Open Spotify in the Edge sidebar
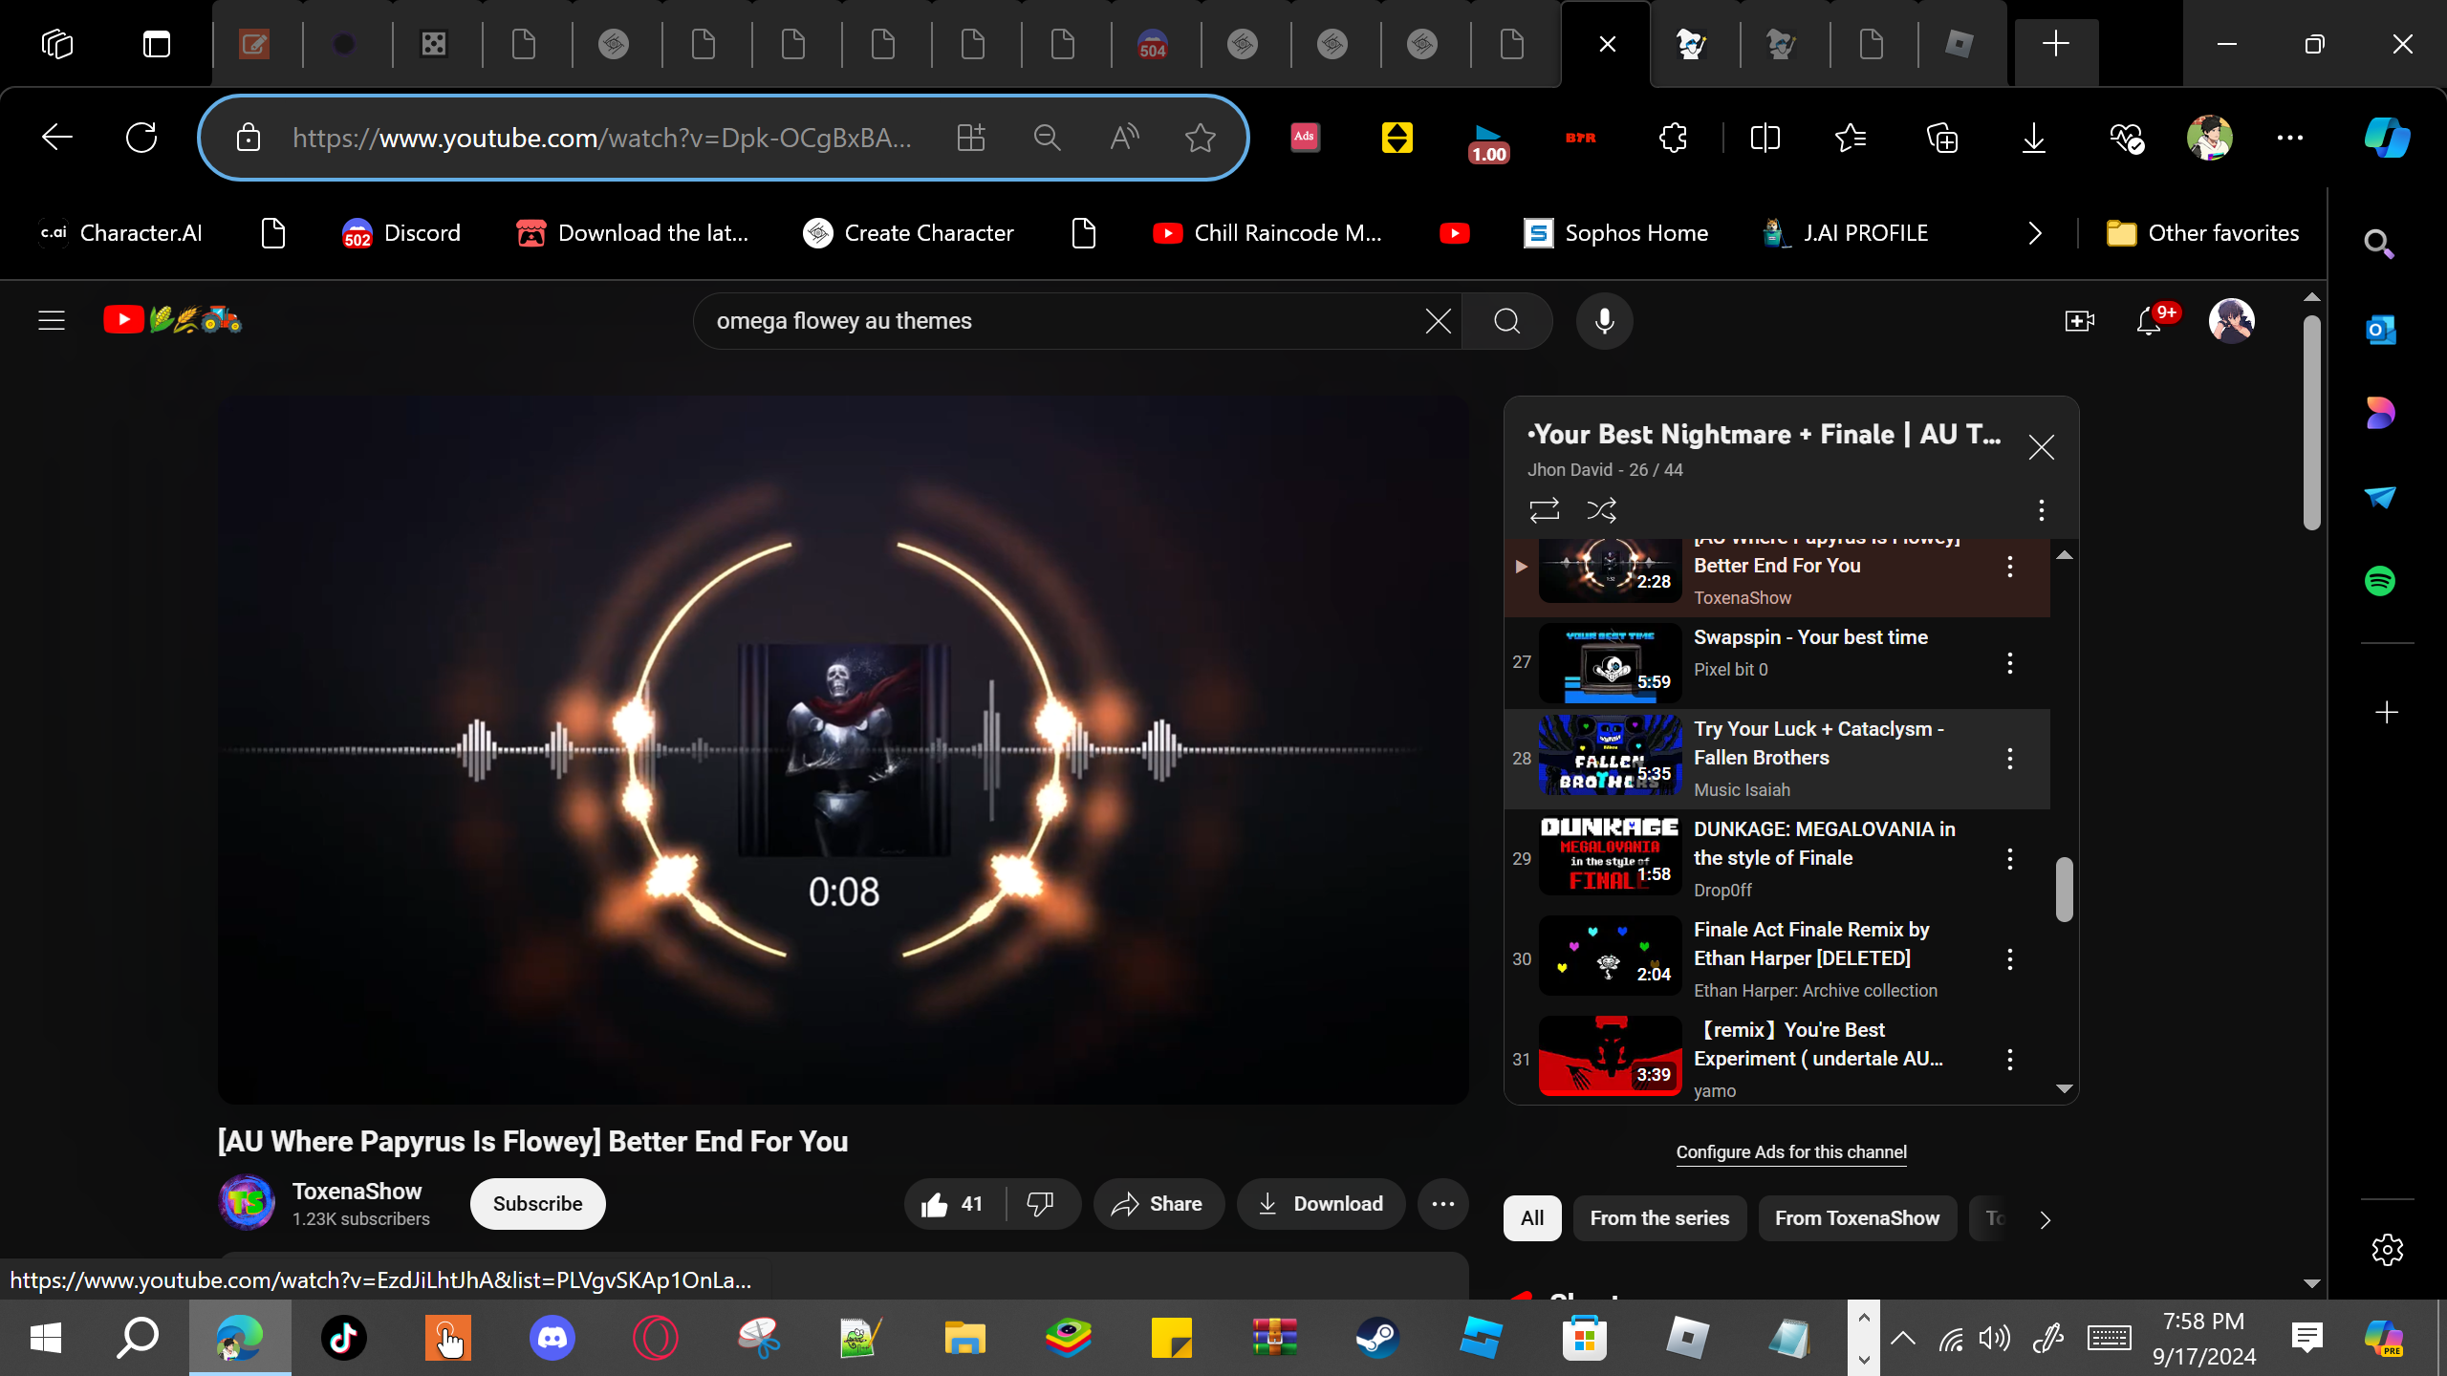This screenshot has width=2447, height=1376. pyautogui.click(x=2380, y=581)
